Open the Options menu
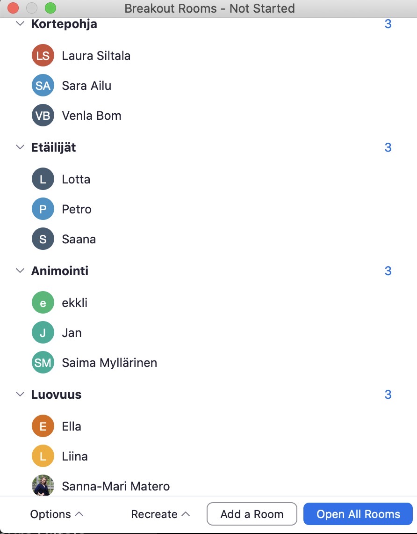The height and width of the screenshot is (534, 417). (x=57, y=514)
